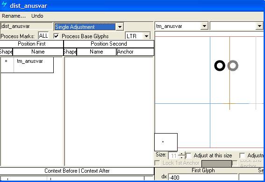The width and height of the screenshot is (265, 182).
Task: Click the Undo menu item
Action: pos(37,16)
